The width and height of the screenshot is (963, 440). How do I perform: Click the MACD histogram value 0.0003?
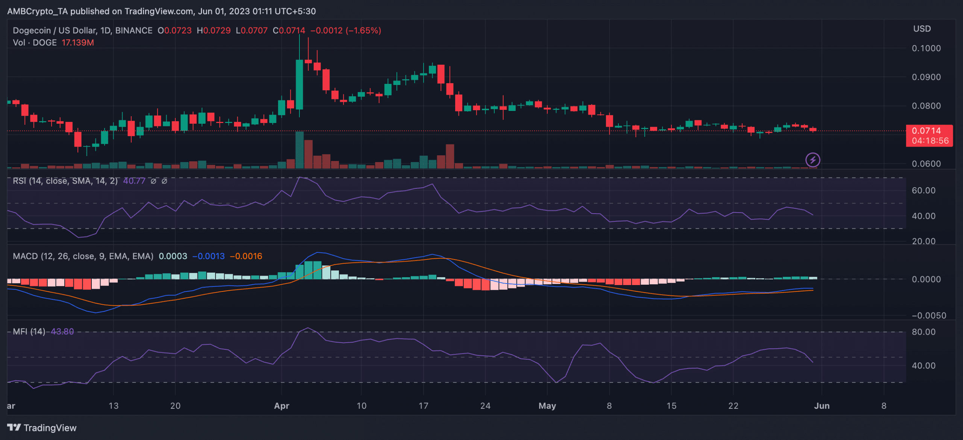point(173,256)
